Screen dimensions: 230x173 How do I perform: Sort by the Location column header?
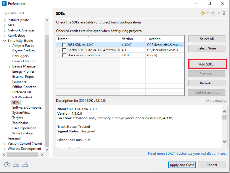click(x=165, y=39)
